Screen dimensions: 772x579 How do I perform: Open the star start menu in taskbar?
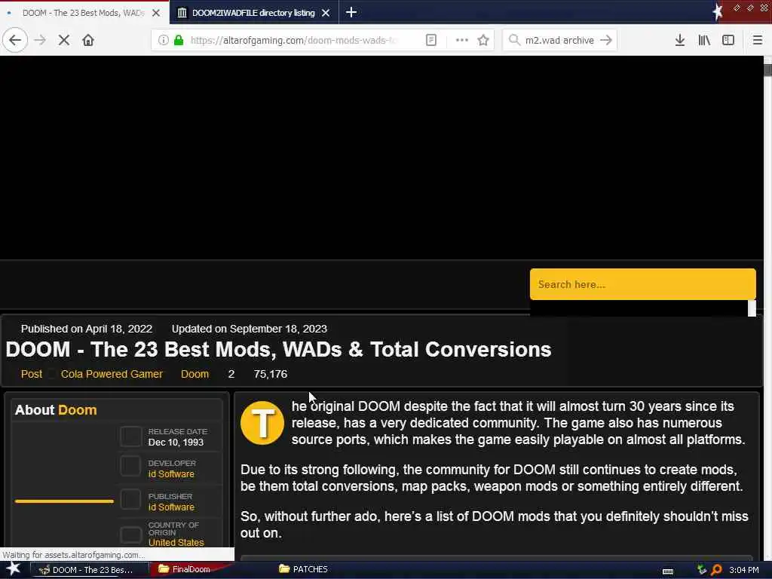pos(14,569)
